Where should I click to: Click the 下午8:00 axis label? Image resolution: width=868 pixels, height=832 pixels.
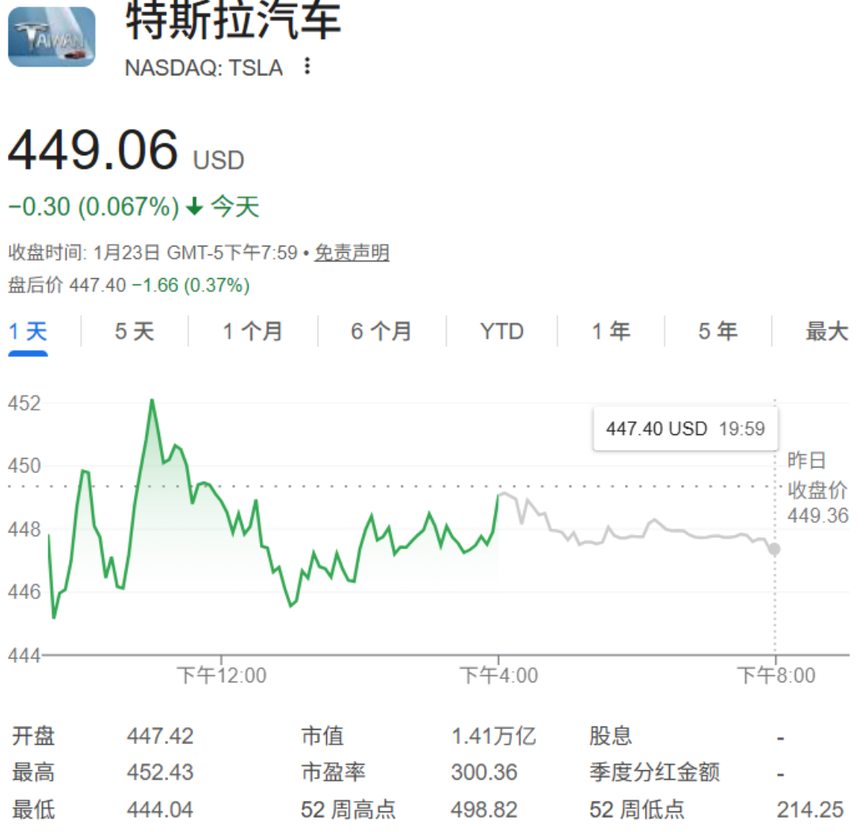[776, 676]
